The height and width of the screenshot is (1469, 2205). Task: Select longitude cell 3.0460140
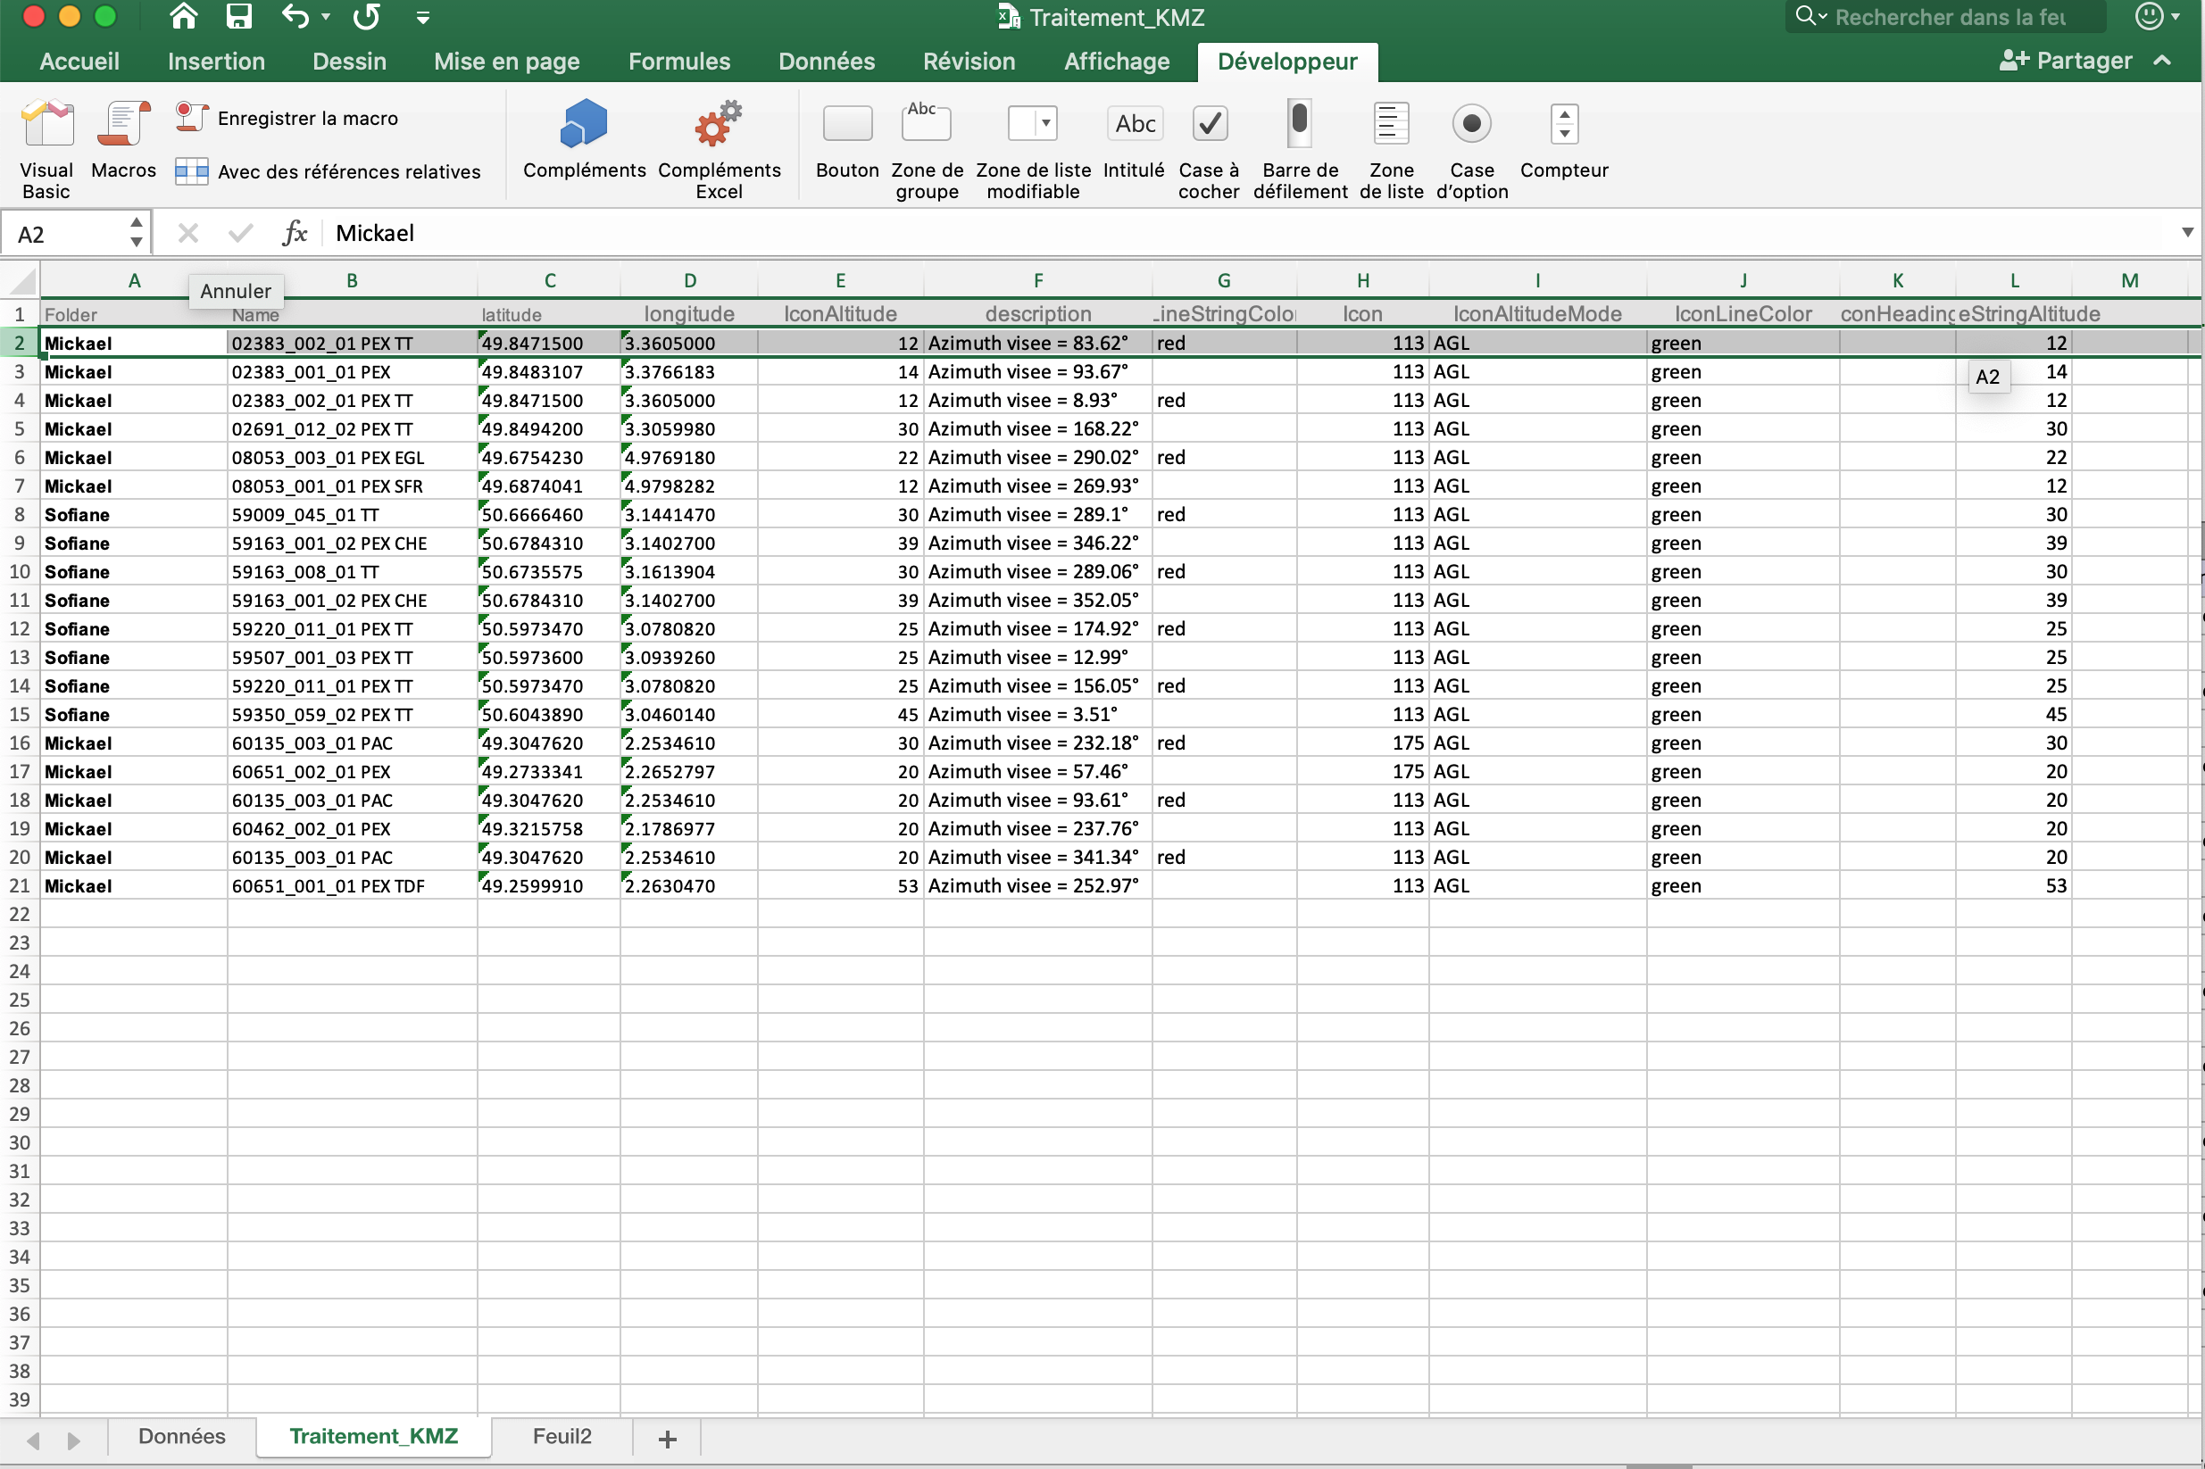689,714
